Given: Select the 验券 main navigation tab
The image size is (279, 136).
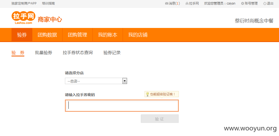Looking at the screenshot, I should (x=22, y=35).
